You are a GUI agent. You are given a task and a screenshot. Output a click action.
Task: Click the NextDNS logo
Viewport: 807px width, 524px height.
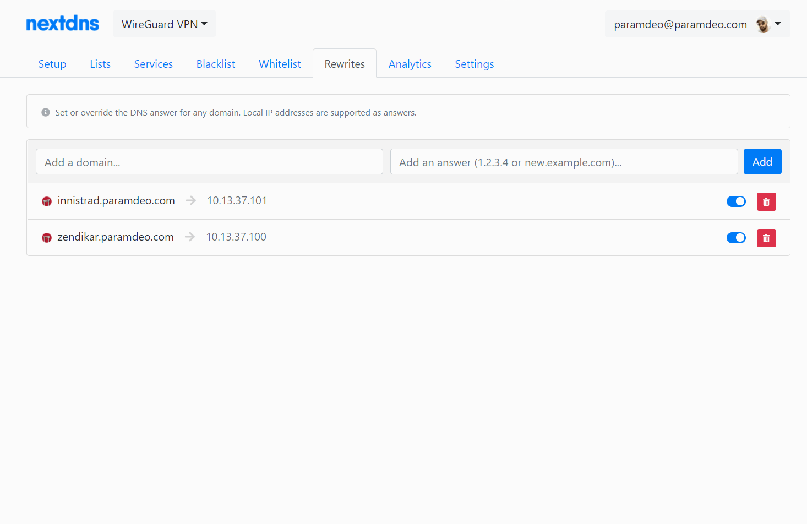63,24
